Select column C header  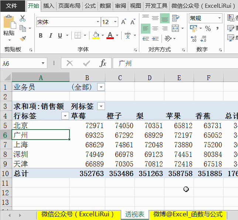coord(120,78)
